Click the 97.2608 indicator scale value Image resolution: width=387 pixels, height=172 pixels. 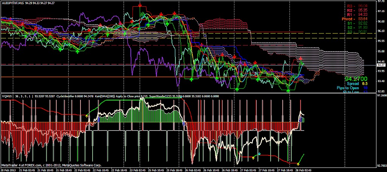coord(382,95)
